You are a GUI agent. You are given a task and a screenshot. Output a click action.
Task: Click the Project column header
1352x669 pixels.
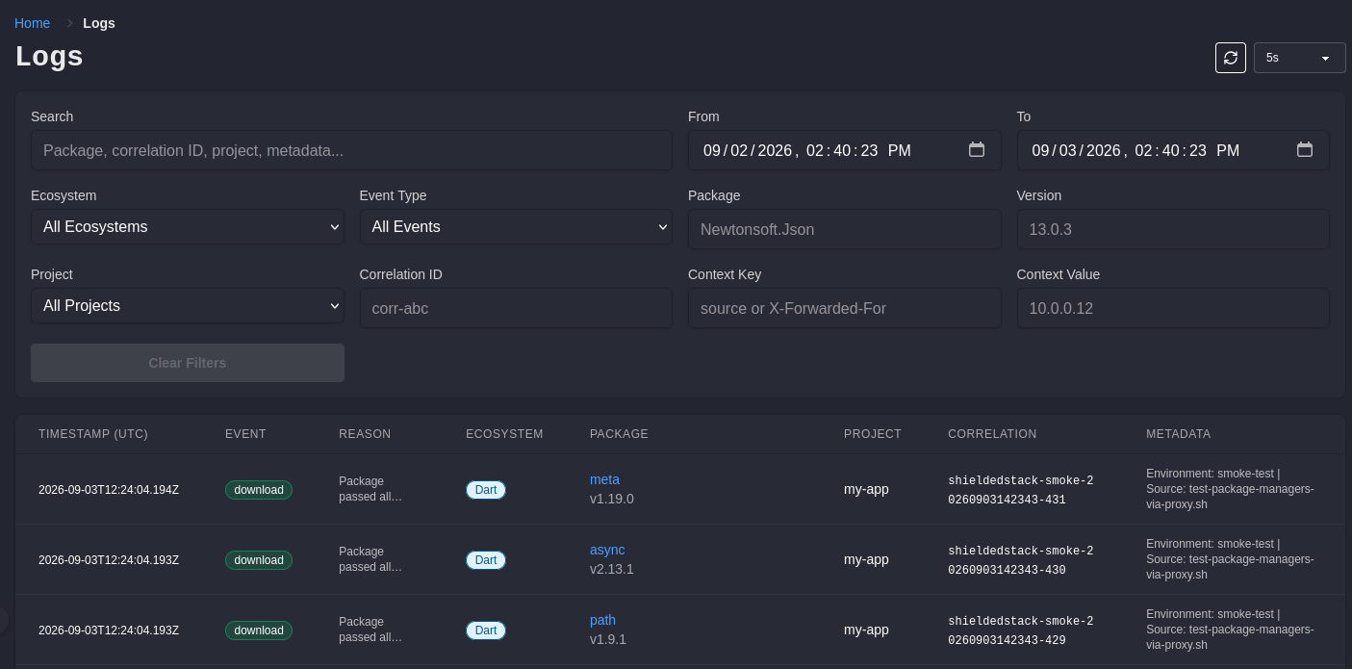tap(873, 434)
